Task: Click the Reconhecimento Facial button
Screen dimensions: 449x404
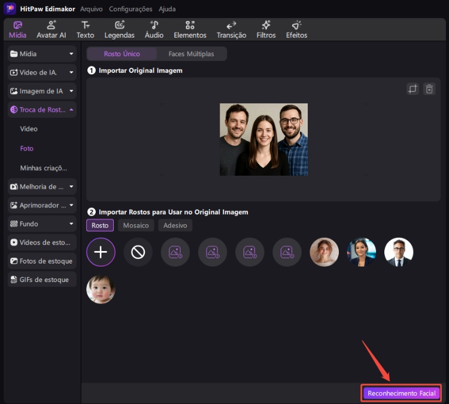Action: [401, 393]
